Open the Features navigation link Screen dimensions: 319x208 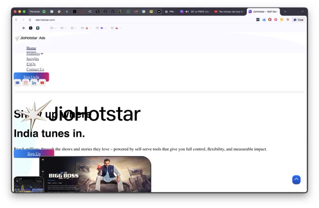[33, 53]
